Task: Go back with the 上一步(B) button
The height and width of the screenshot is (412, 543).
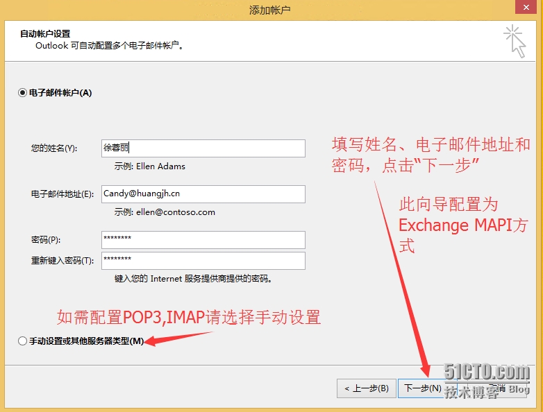Action: 367,388
